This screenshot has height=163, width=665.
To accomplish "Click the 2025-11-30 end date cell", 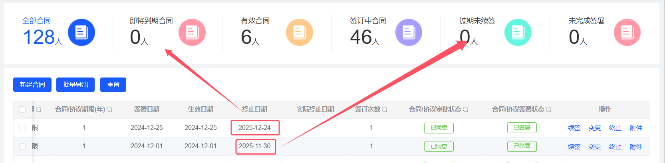I will (x=255, y=146).
